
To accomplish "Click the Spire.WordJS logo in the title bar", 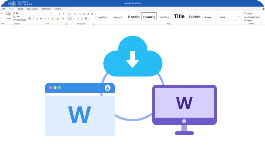I will (x=20, y=3).
